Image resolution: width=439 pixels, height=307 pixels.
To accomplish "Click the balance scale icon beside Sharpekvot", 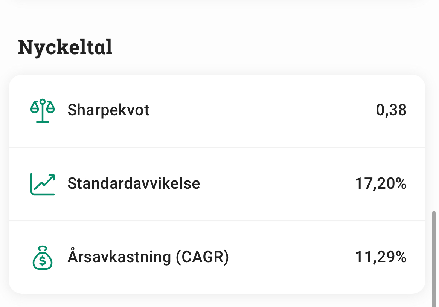I will 43,110.
